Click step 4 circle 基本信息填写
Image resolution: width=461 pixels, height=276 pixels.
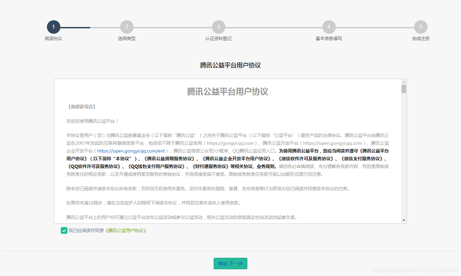[x=329, y=27]
